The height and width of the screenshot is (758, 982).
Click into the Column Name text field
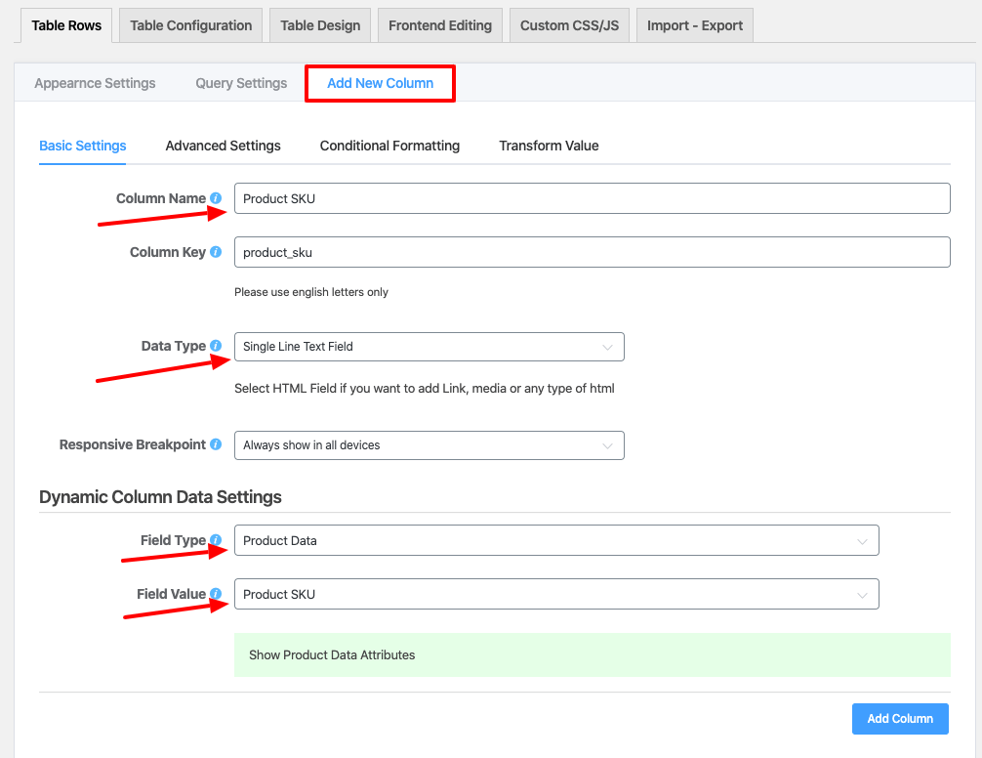tap(592, 198)
